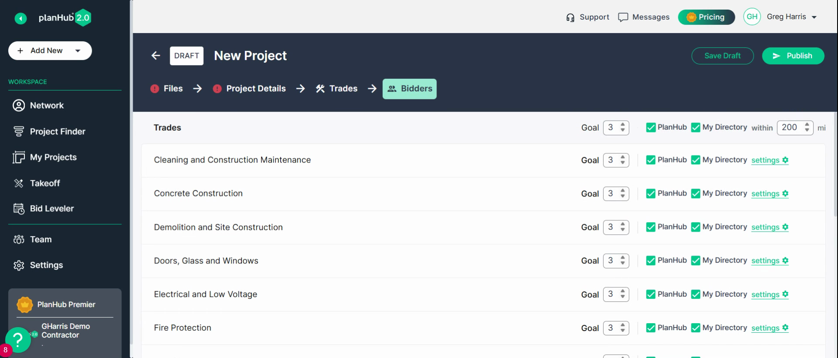838x358 pixels.
Task: Switch to the Trades step
Action: 337,89
